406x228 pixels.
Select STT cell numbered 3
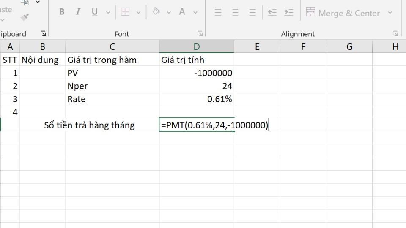pyautogui.click(x=10, y=99)
